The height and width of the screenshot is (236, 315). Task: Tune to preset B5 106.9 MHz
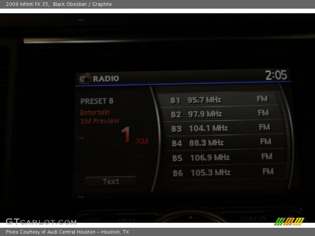(222, 157)
